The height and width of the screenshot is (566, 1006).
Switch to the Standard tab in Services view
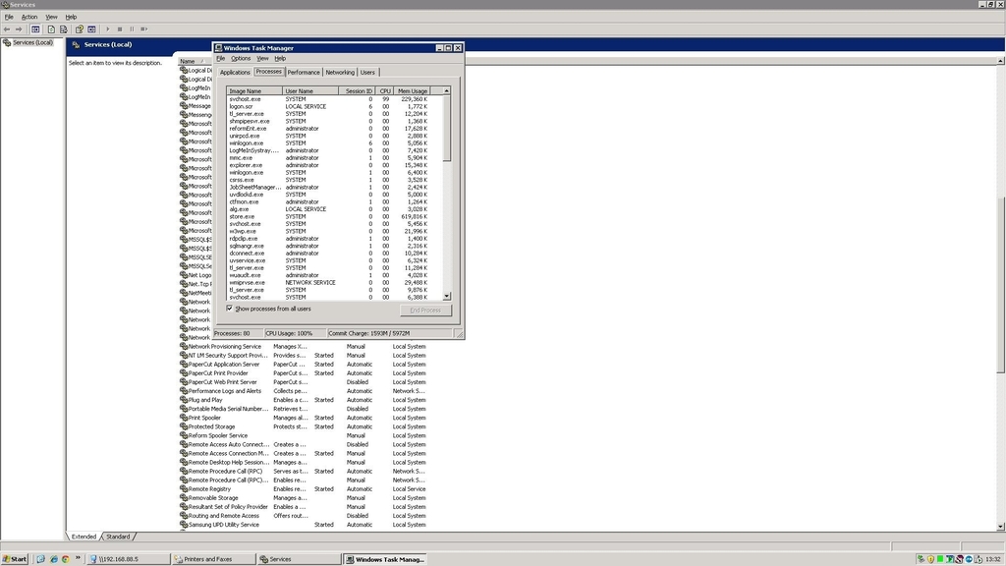[x=118, y=537]
